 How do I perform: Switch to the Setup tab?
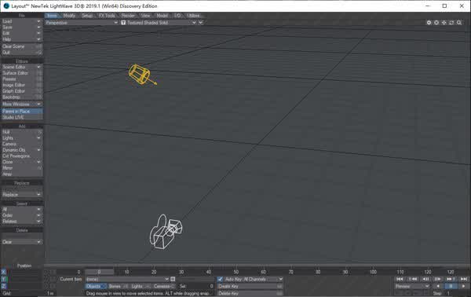(87, 16)
